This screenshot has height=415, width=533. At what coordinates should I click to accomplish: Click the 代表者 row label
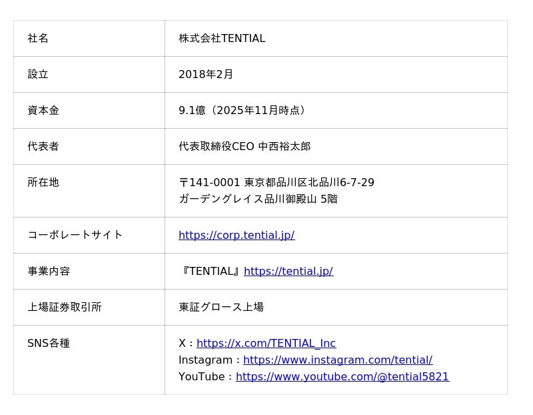point(43,146)
